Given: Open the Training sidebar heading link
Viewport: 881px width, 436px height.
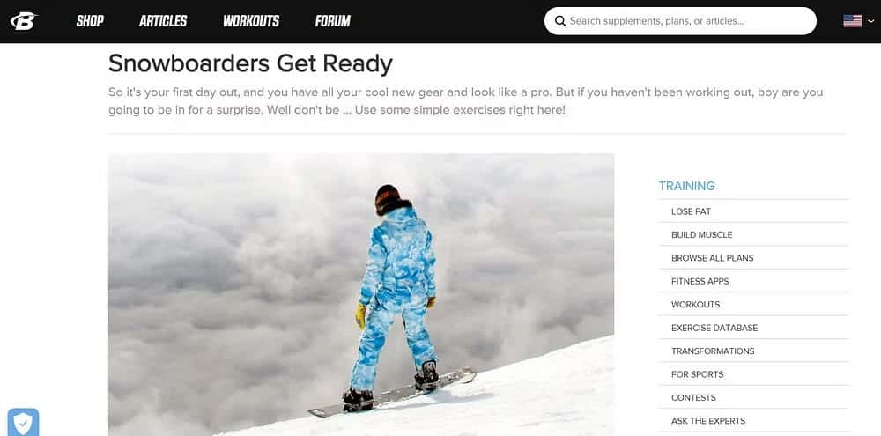Looking at the screenshot, I should [686, 186].
